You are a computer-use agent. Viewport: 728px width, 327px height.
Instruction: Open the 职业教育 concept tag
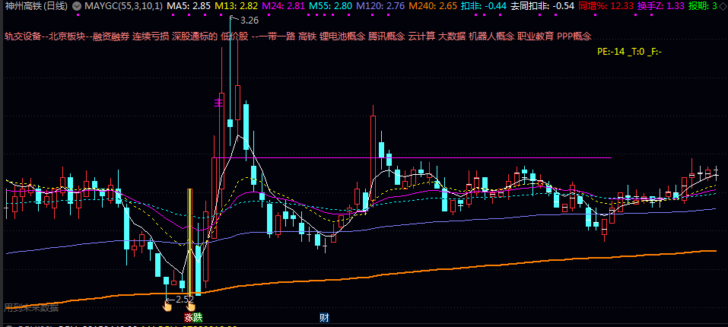point(536,37)
